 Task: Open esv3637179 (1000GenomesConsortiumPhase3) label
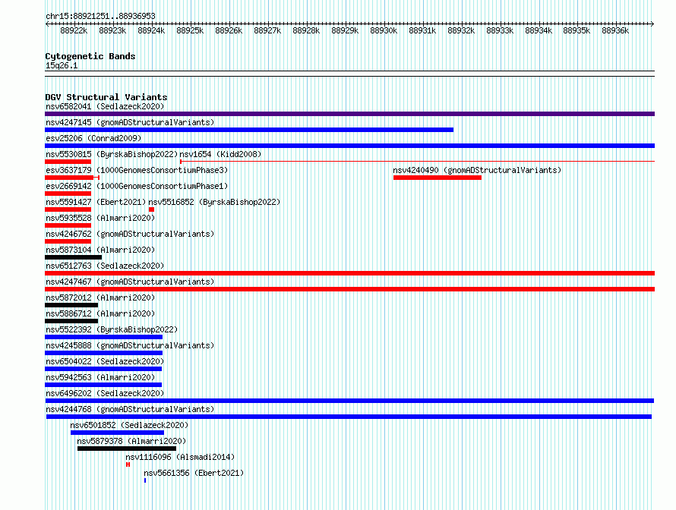137,170
